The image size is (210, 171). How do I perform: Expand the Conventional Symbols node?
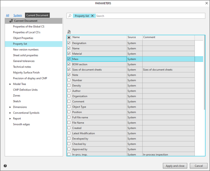pos(10,113)
